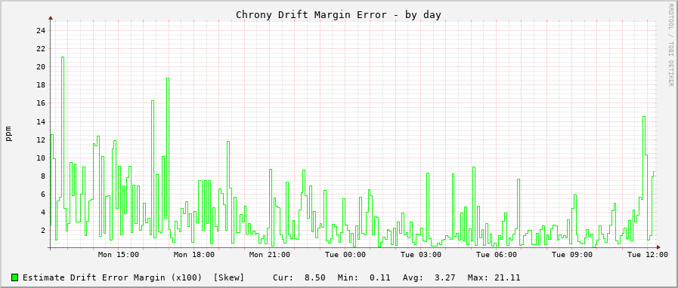Click the y-axis tick label 18
The height and width of the screenshot is (288, 678).
point(41,85)
